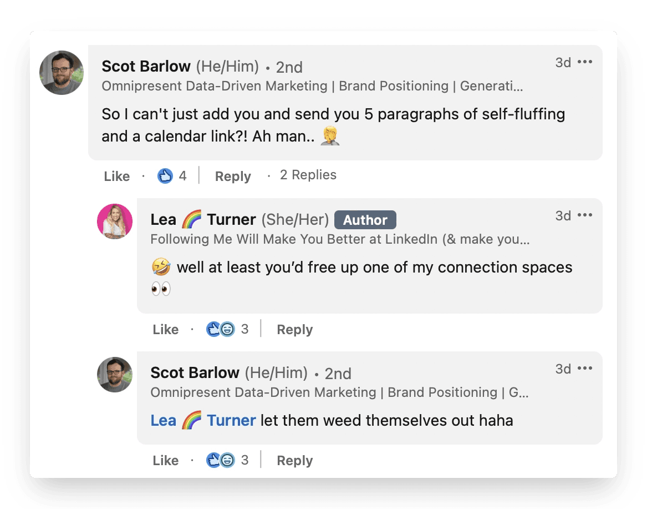Collapse the 2 Replies thread
The width and height of the screenshot is (647, 509).
tap(308, 175)
